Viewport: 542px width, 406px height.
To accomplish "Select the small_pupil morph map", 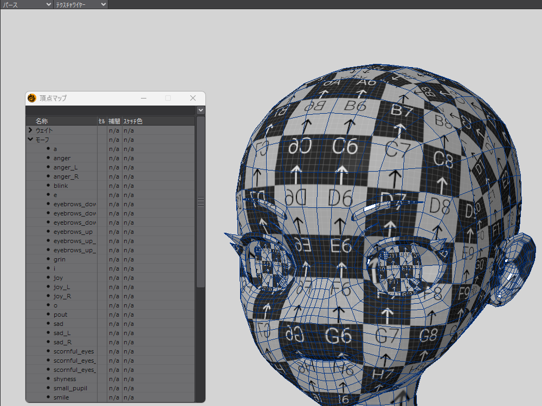I will point(70,388).
